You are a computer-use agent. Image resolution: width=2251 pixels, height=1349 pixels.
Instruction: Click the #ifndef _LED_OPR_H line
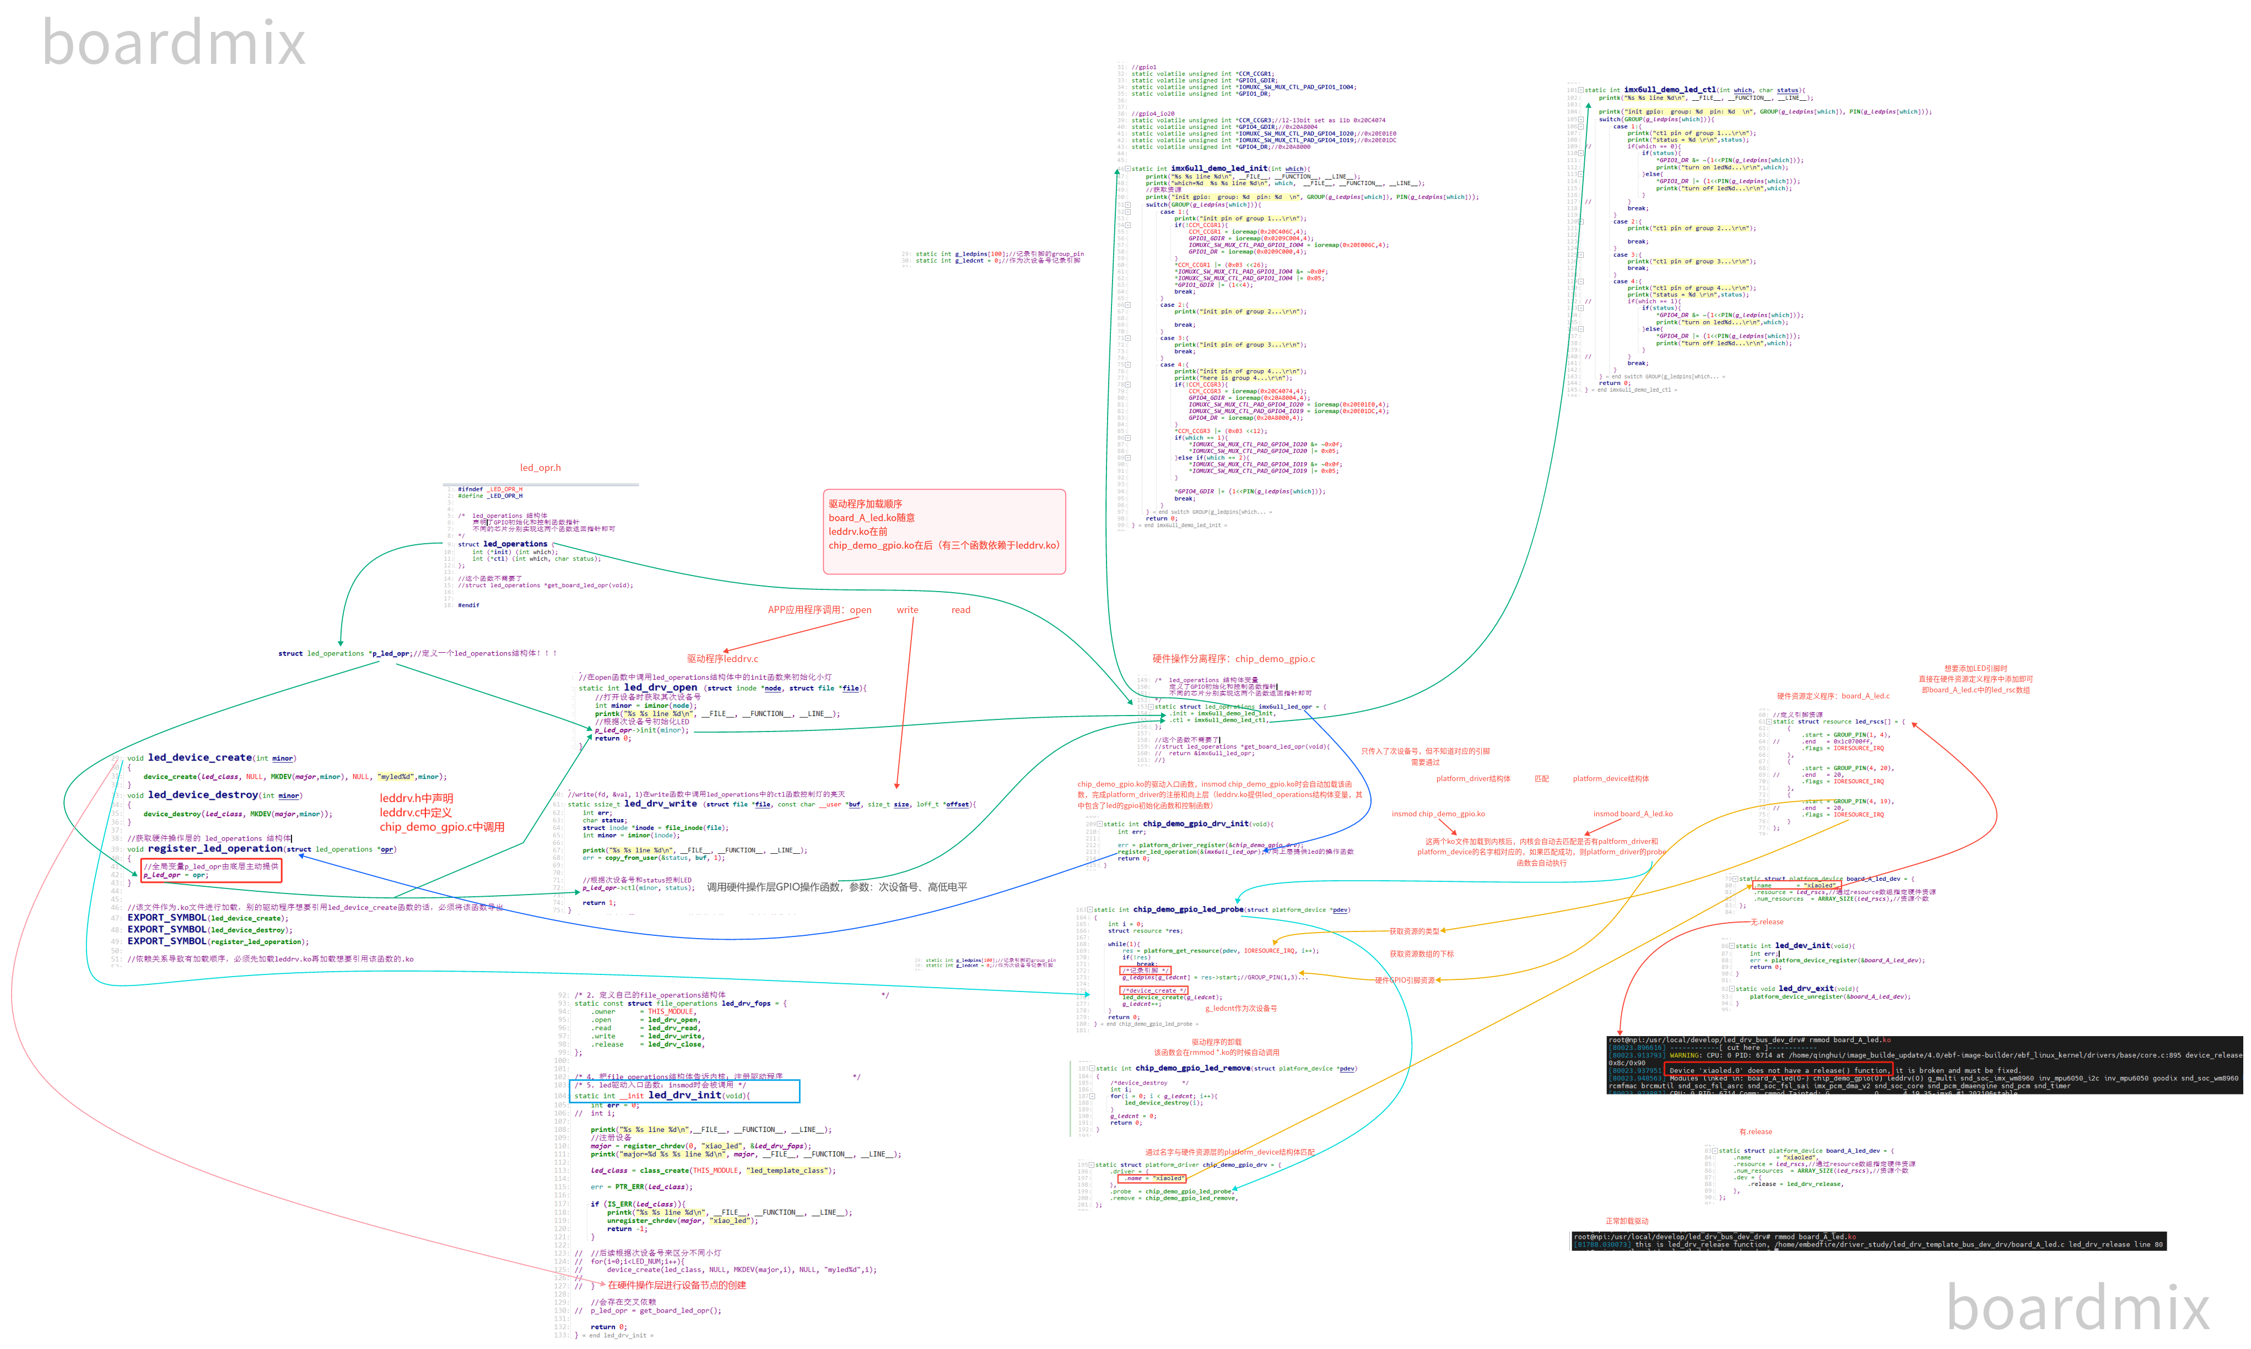pyautogui.click(x=490, y=489)
